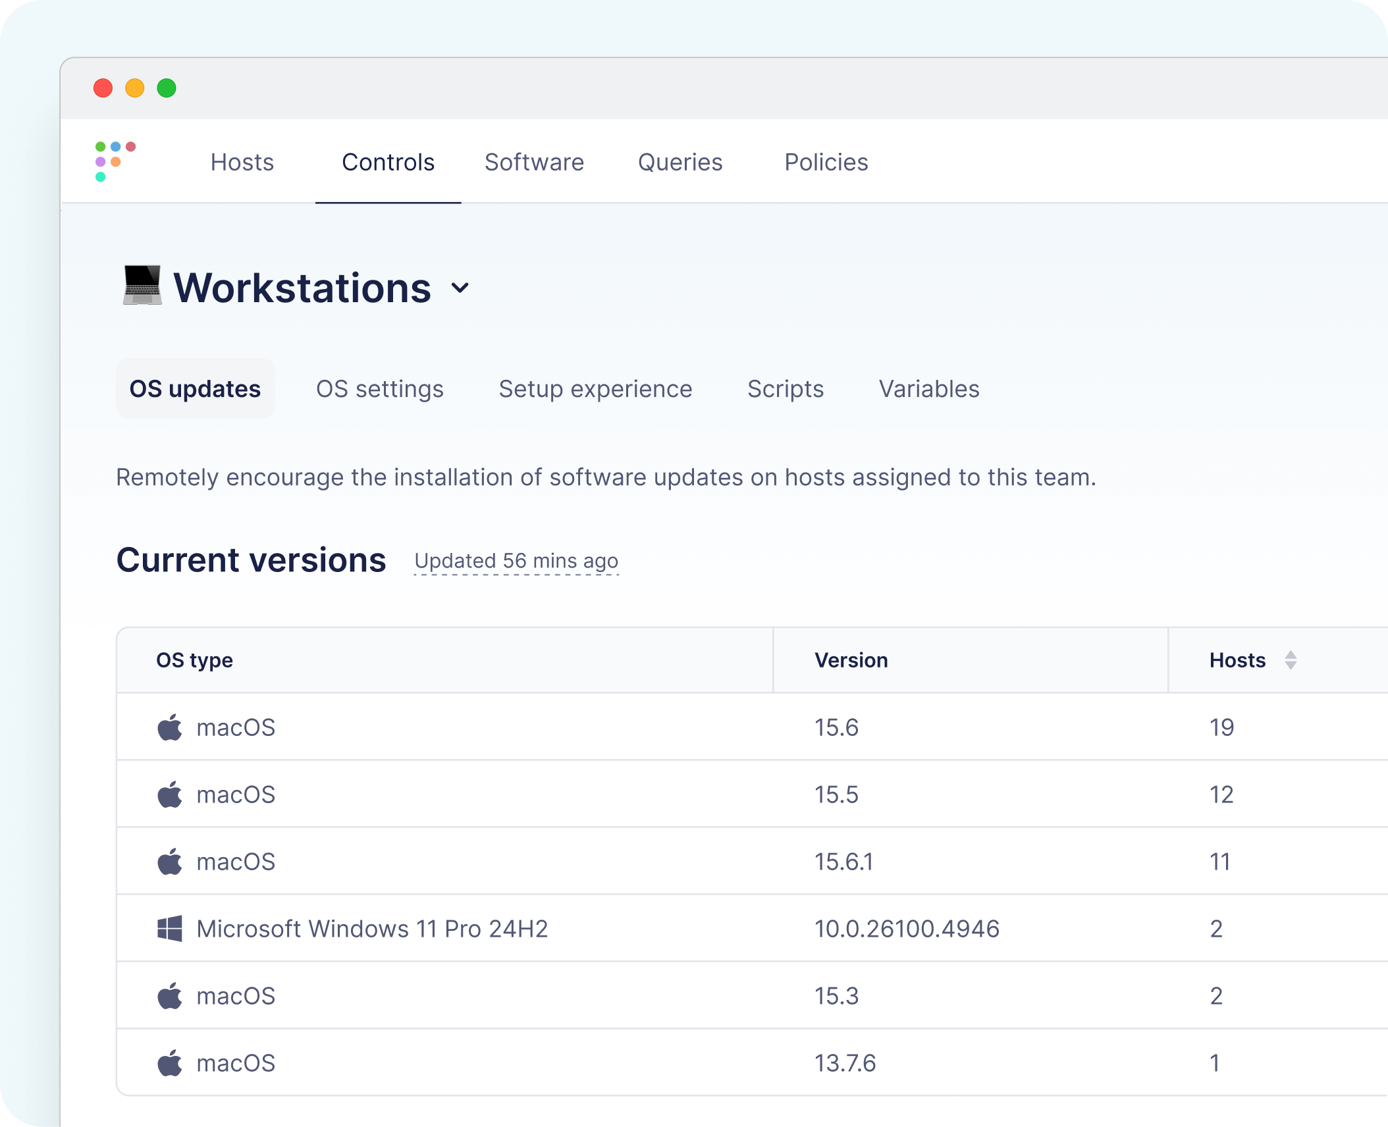Open the Queries navigation item
1388x1127 pixels.
[680, 162]
